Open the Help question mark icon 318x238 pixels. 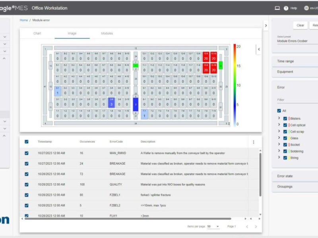click(286, 8)
